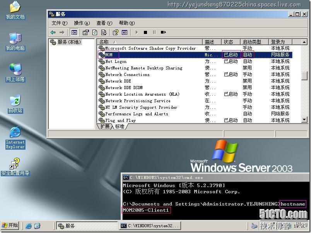311x233 pixels.
Task: Pause the selected service
Action: coord(154,32)
